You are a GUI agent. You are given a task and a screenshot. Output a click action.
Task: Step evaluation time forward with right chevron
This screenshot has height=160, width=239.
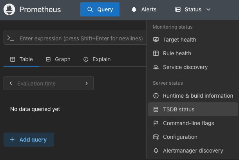pyautogui.click(x=87, y=83)
